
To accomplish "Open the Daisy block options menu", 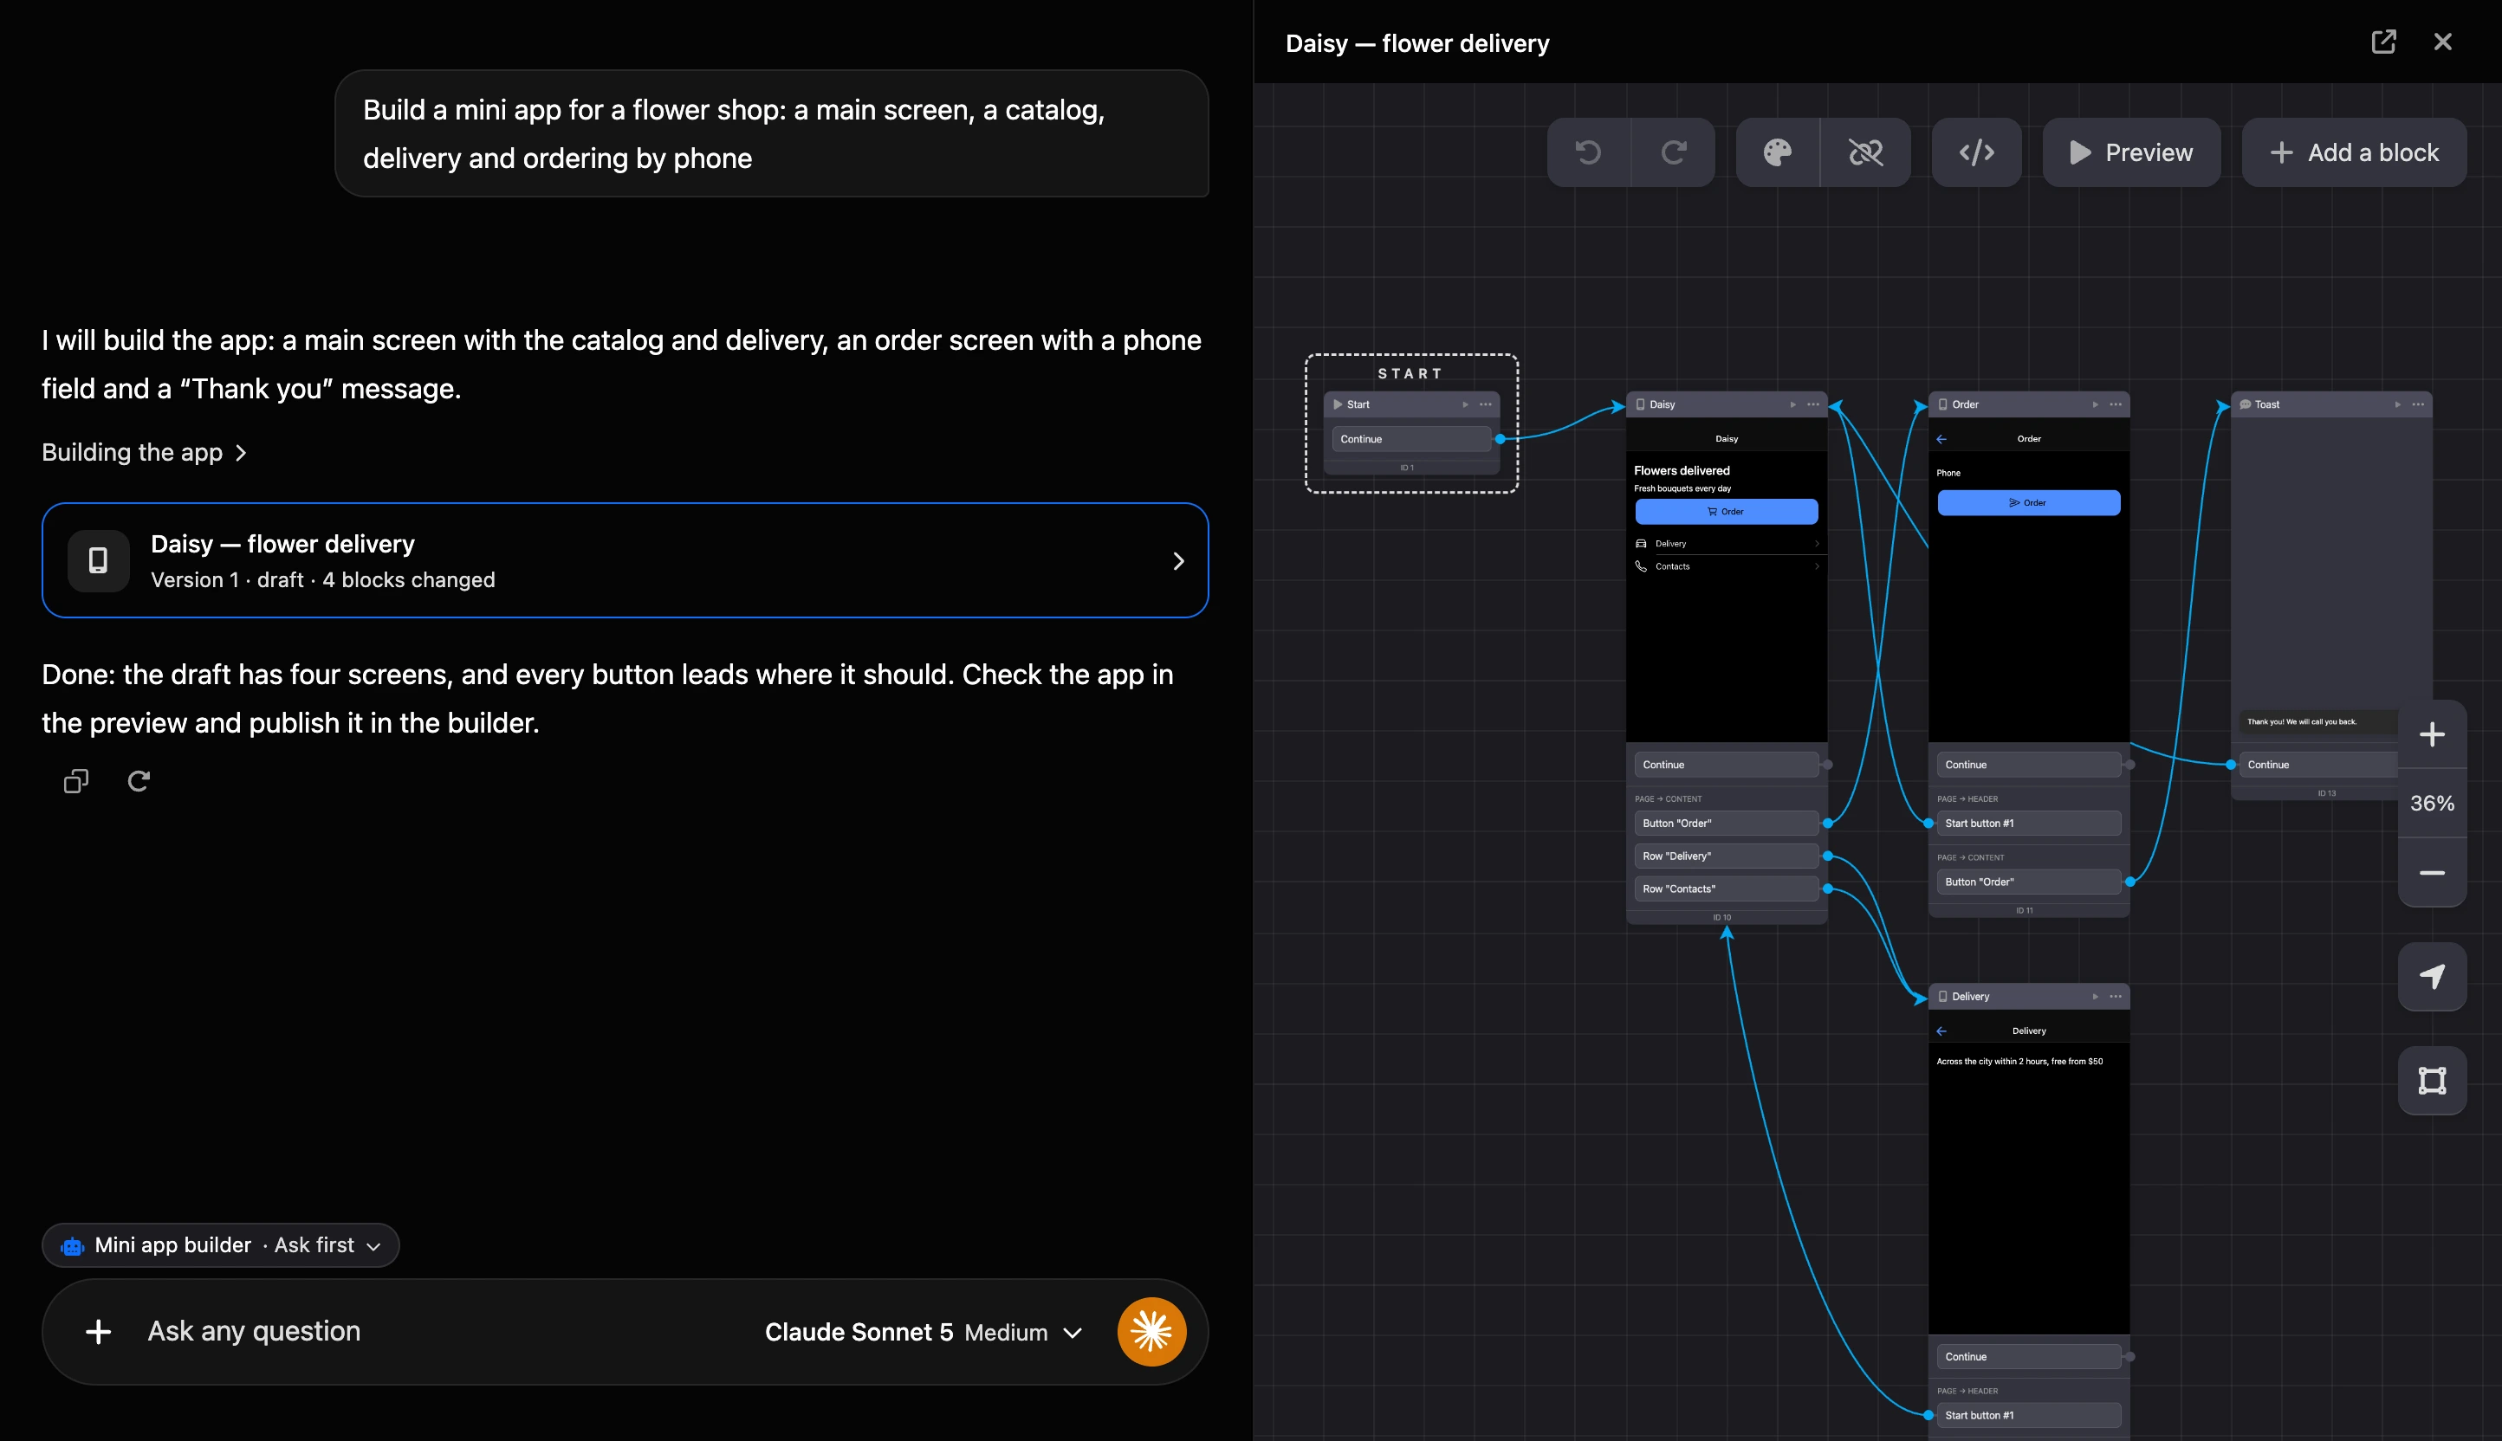I will pyautogui.click(x=1813, y=404).
